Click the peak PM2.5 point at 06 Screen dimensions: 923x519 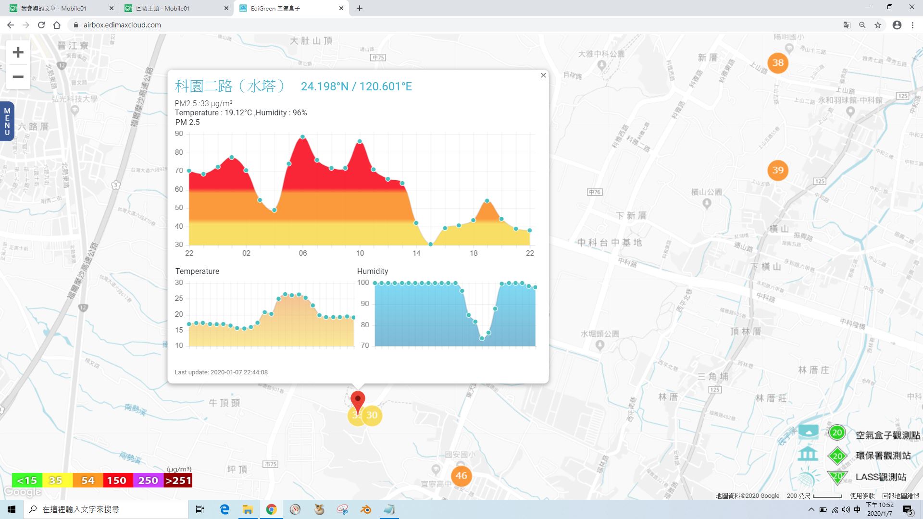(302, 137)
